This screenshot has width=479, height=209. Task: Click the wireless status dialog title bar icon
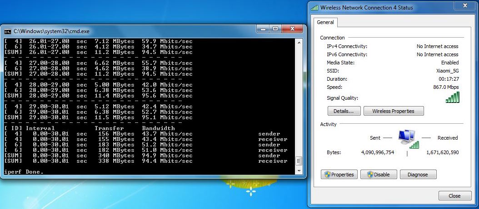click(x=314, y=8)
